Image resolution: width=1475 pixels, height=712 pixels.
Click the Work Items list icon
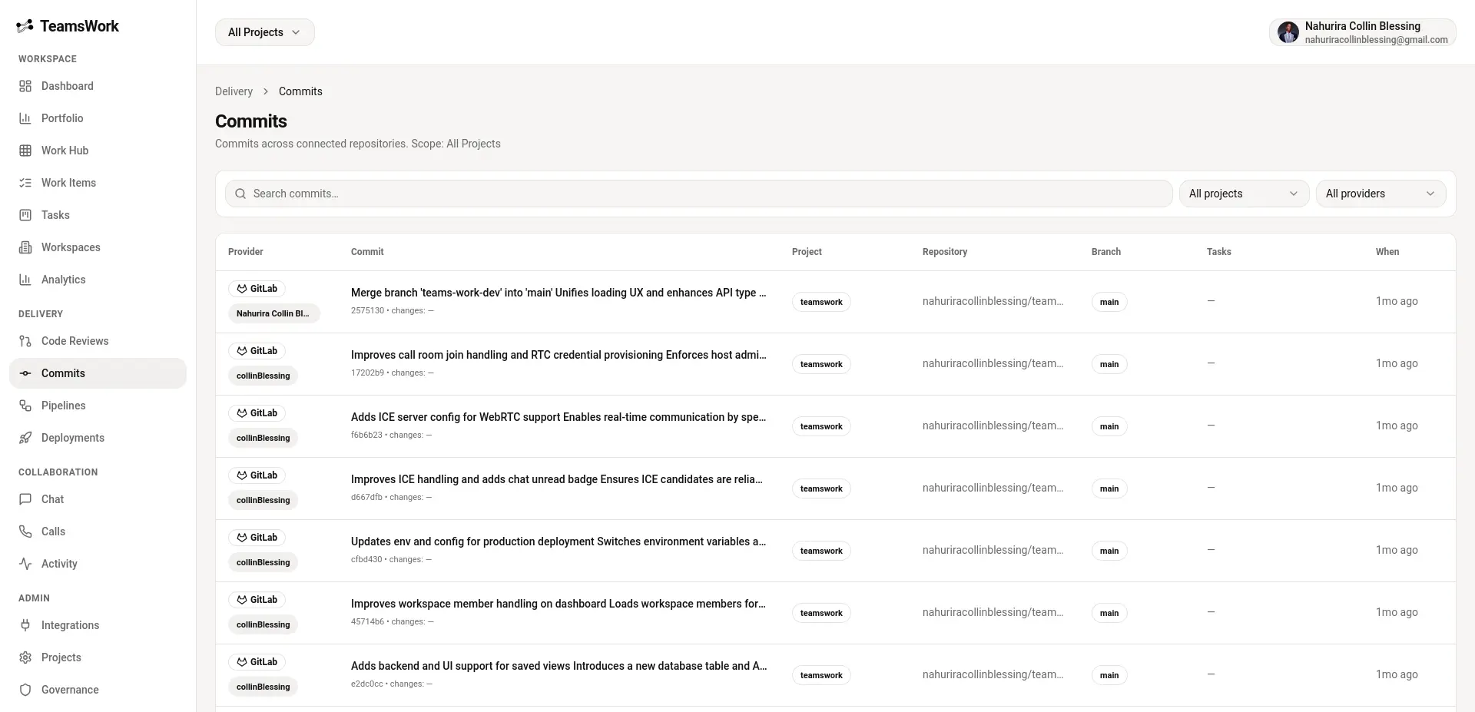(x=25, y=183)
